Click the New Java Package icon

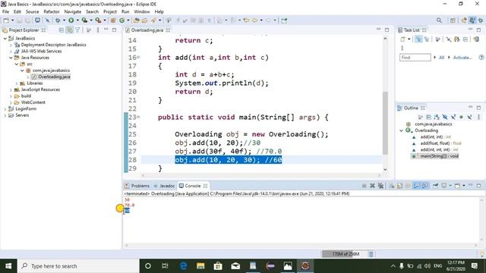click(x=113, y=20)
